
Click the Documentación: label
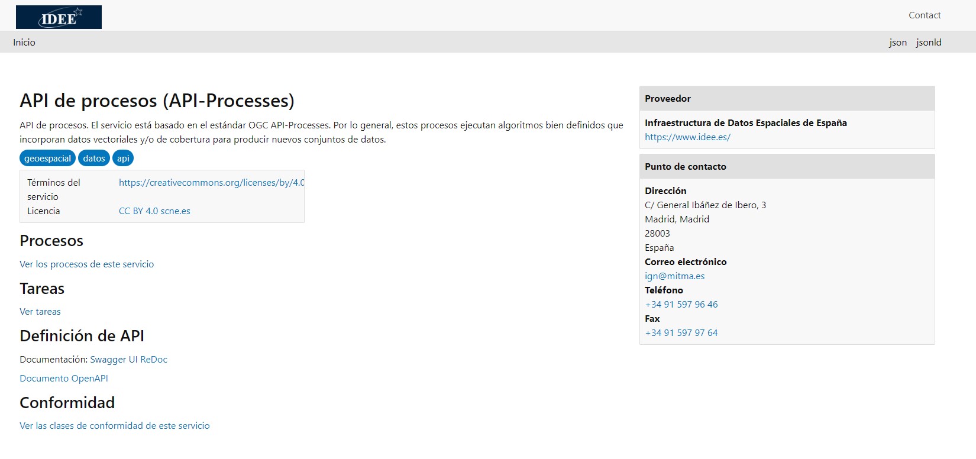pos(53,360)
